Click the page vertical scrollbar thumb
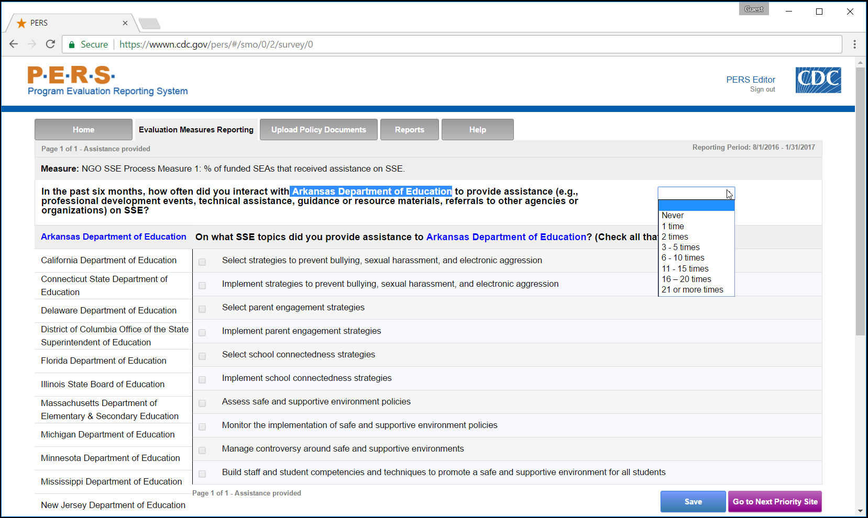Image resolution: width=868 pixels, height=518 pixels. [860, 201]
